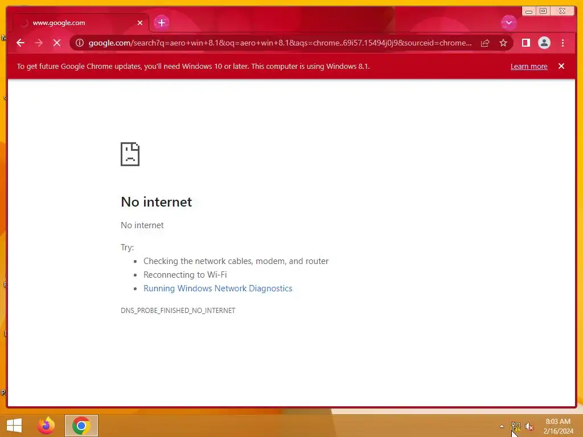This screenshot has height=437, width=583.
Task: Minimize the Chrome window
Action: pos(529,11)
